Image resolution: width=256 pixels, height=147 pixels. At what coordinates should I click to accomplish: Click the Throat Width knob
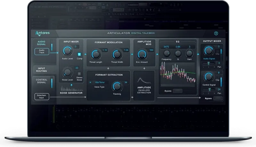point(117,54)
